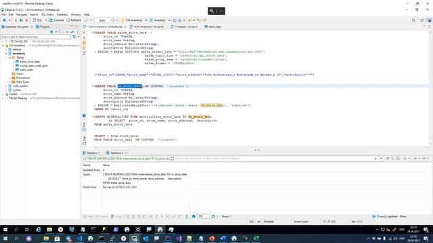The width and height of the screenshot is (433, 243).
Task: Select the Views folder
Action: 20,74
